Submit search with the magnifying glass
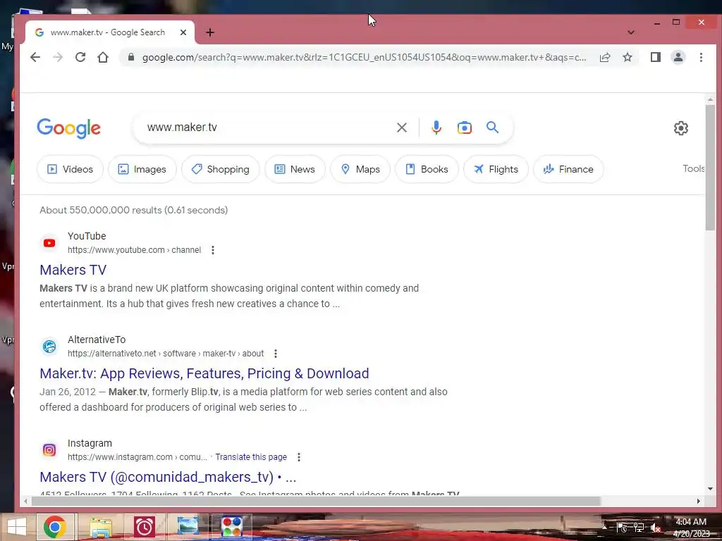Viewport: 722px width, 541px height. click(x=492, y=128)
